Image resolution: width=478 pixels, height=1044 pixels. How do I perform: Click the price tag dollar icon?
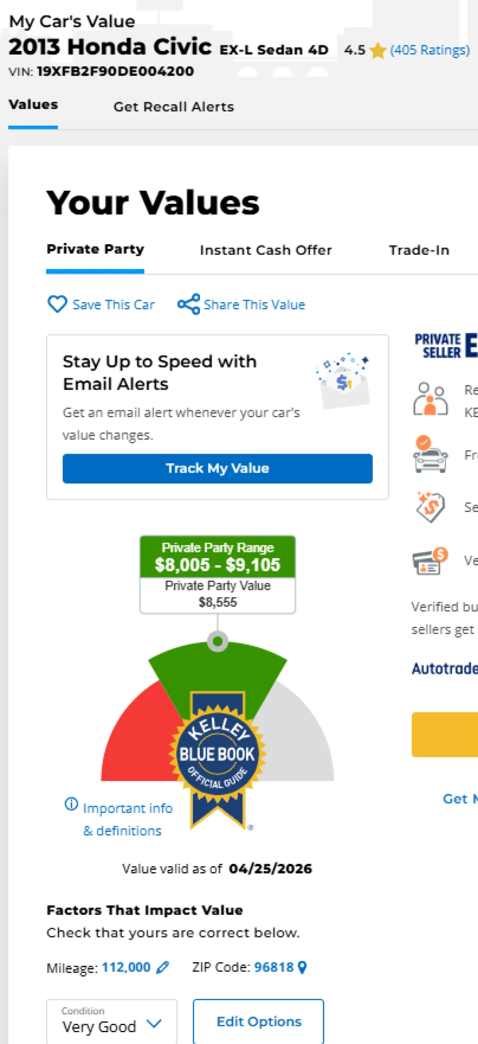430,507
